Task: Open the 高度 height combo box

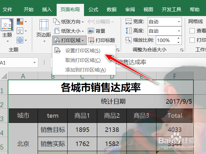Action: click(164, 31)
